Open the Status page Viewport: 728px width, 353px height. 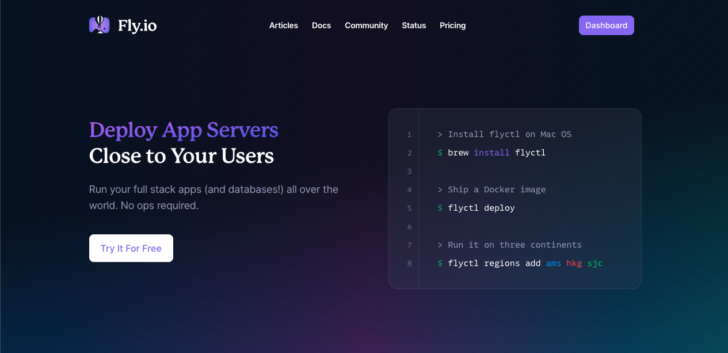[414, 25]
